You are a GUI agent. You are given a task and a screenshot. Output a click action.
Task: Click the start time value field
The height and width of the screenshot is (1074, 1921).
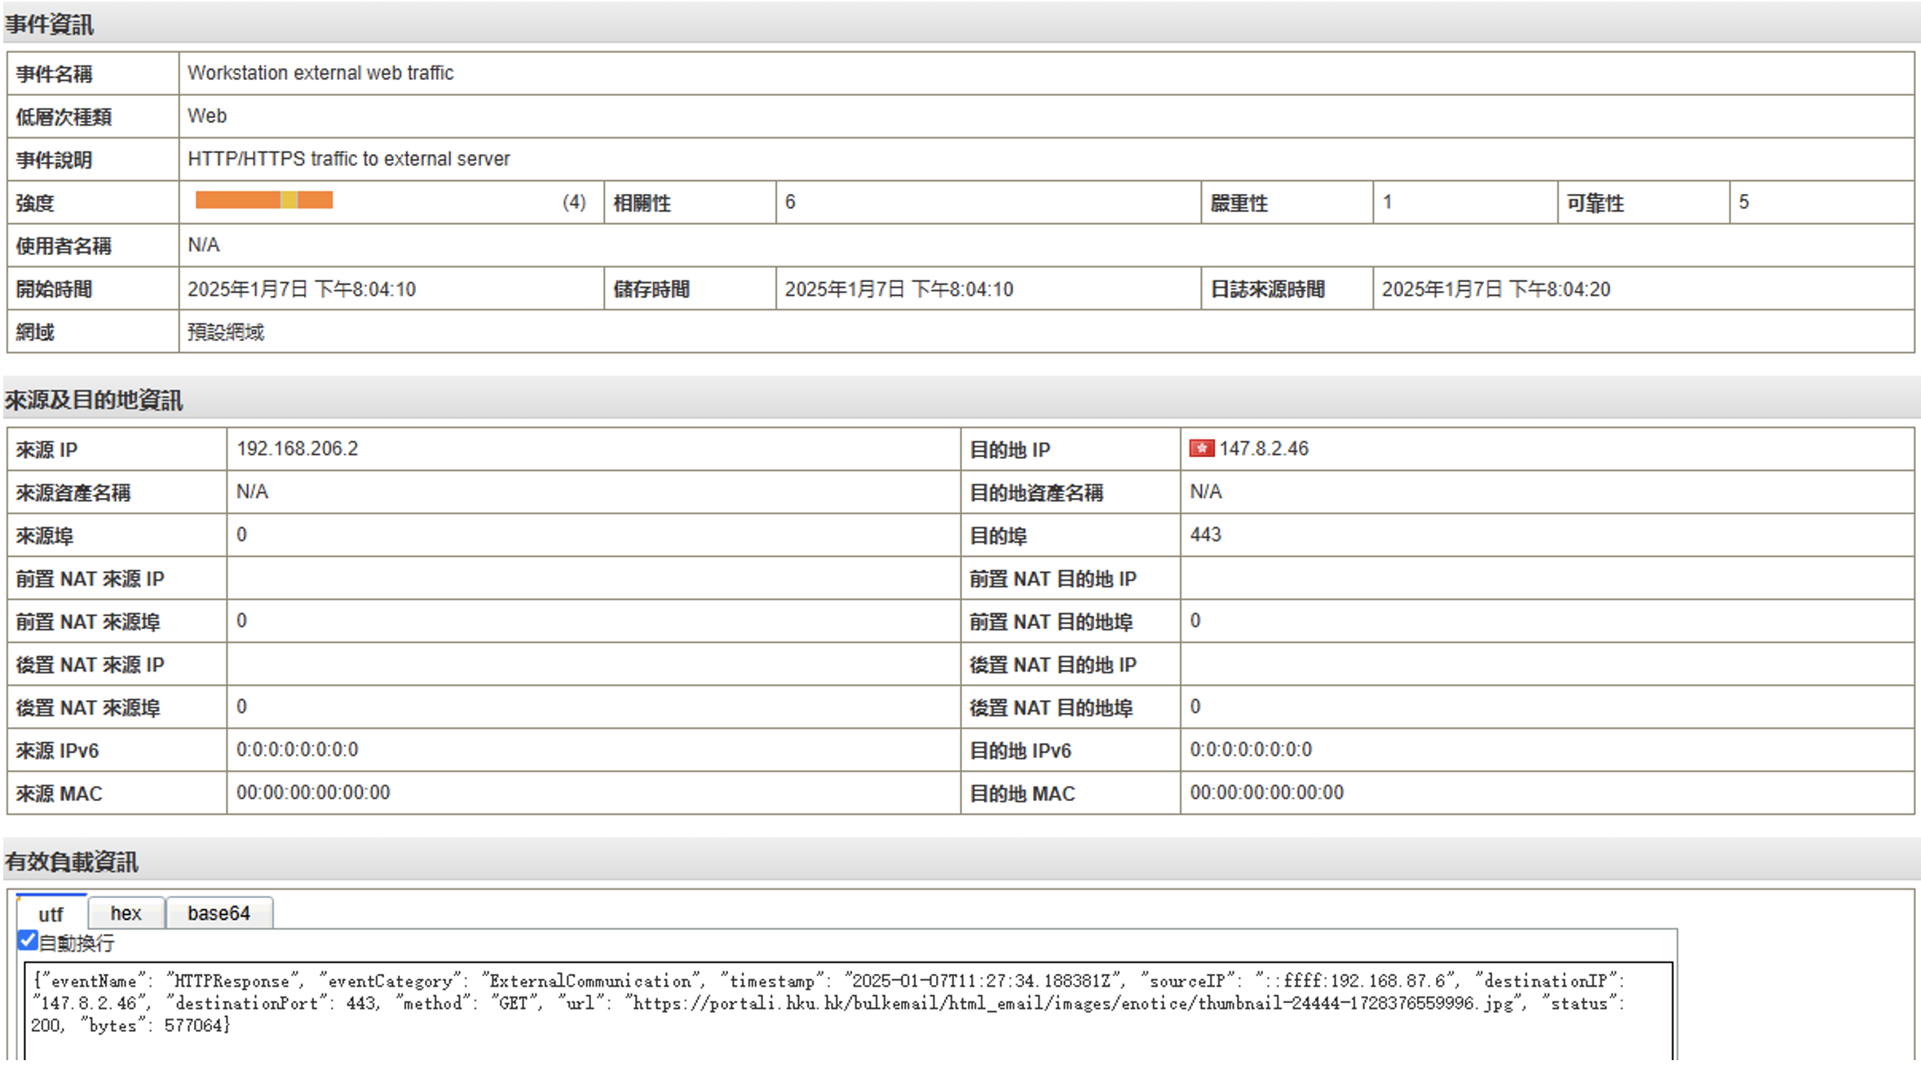302,289
